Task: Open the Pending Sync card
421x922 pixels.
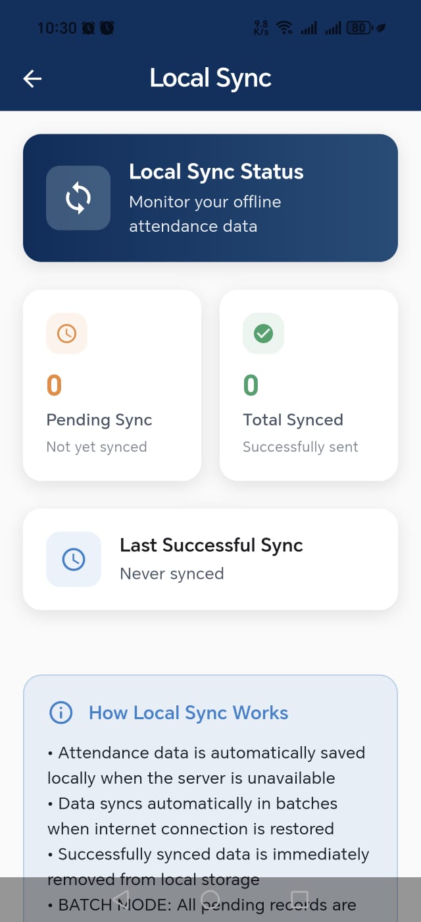Action: tap(112, 385)
